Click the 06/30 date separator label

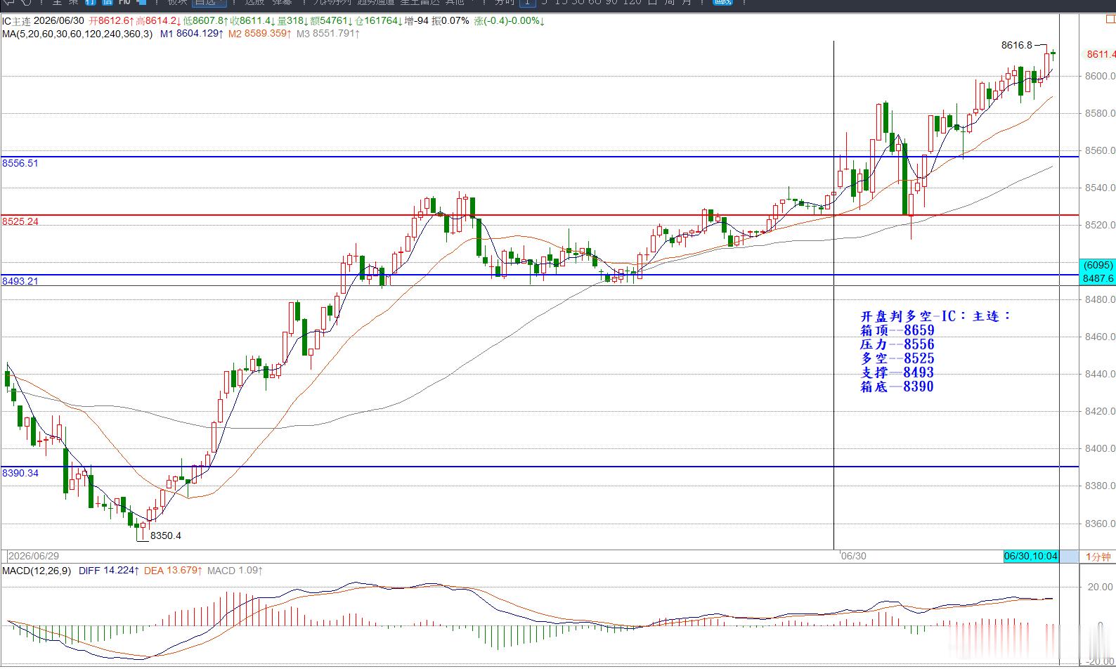[x=854, y=556]
